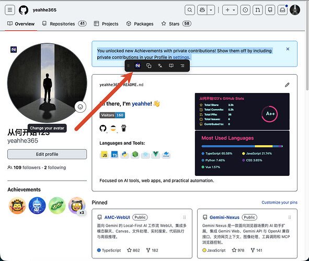Switch to the Packages tab
Viewport: 309px width, 261px height.
140,24
